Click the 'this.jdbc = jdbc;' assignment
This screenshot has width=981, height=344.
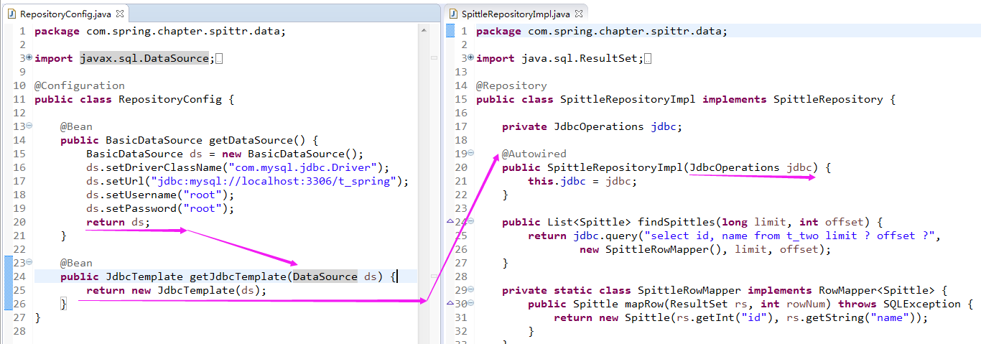tap(582, 181)
